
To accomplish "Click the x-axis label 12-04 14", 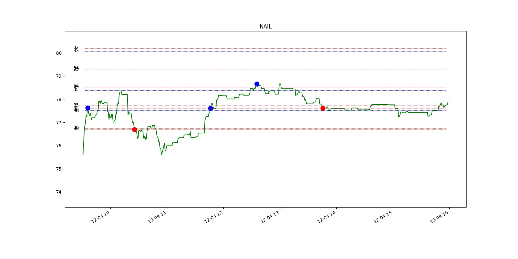I will pyautogui.click(x=326, y=217).
